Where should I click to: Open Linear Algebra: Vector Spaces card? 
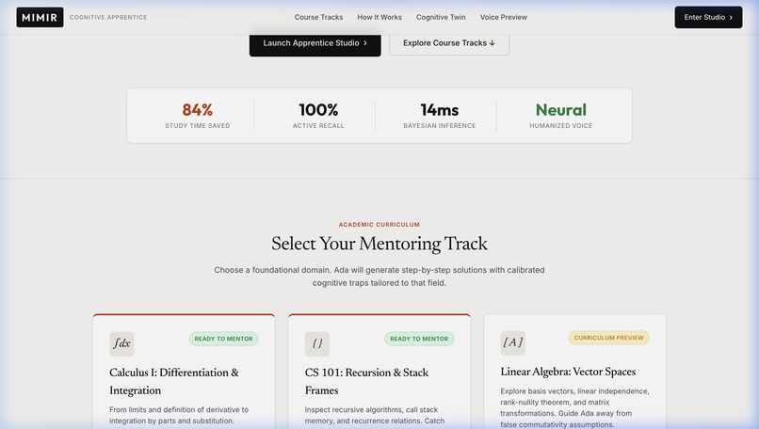(x=575, y=372)
